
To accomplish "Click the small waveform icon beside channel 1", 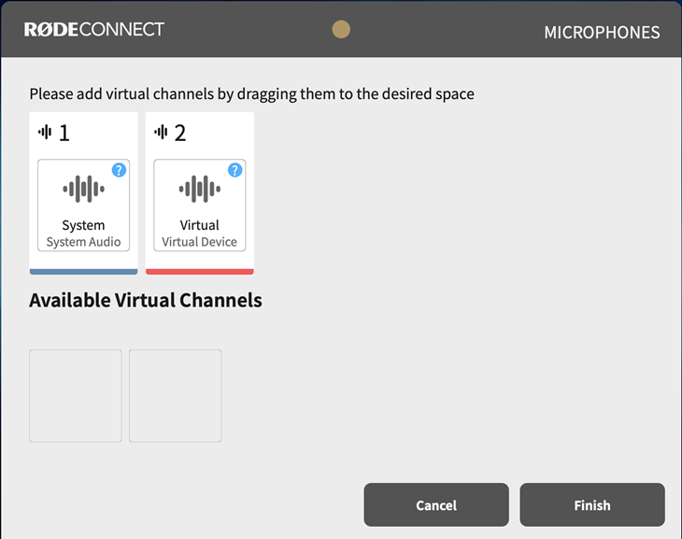I will pos(45,132).
